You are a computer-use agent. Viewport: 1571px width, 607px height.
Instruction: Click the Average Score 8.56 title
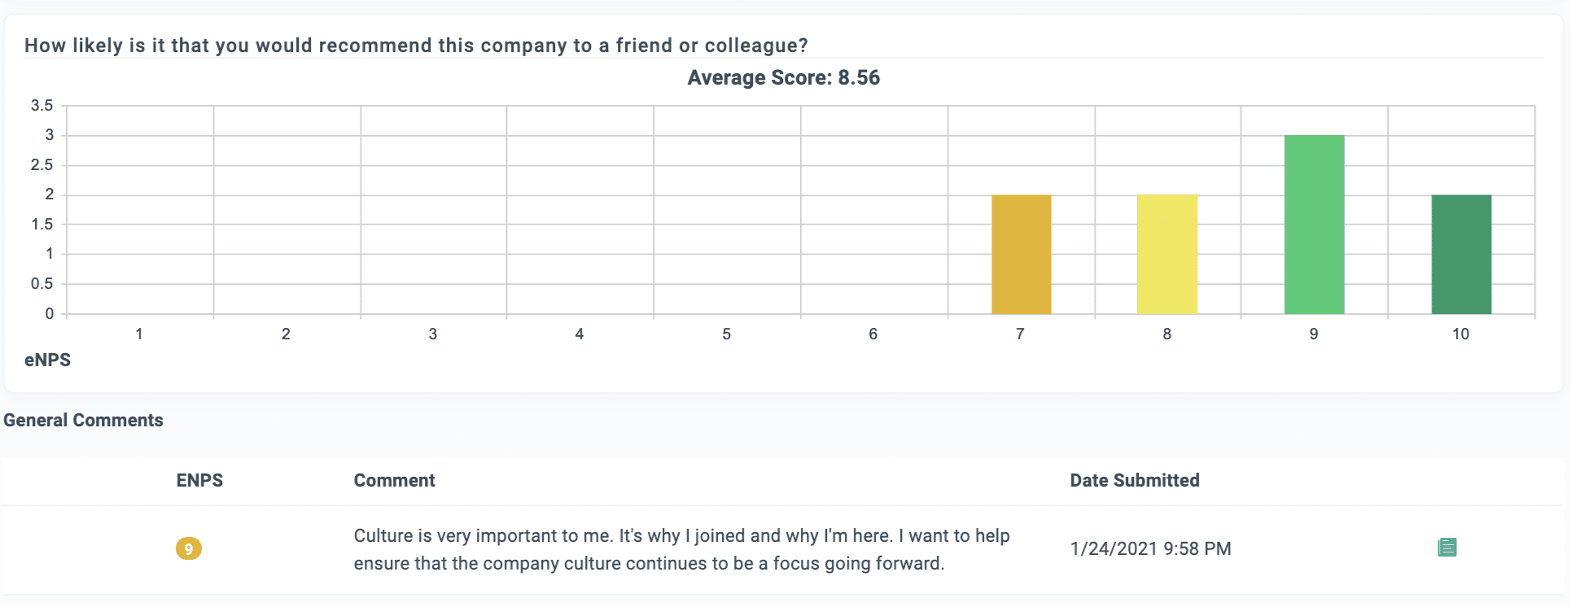tap(784, 77)
